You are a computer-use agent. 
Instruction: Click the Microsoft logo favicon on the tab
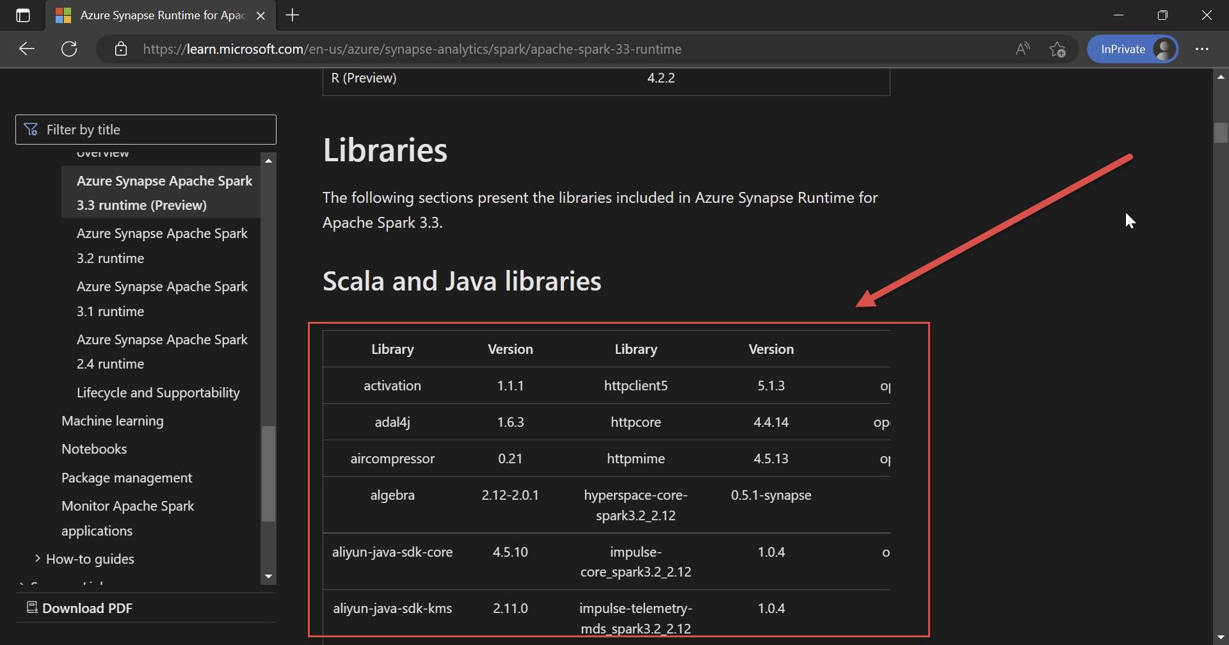(63, 15)
